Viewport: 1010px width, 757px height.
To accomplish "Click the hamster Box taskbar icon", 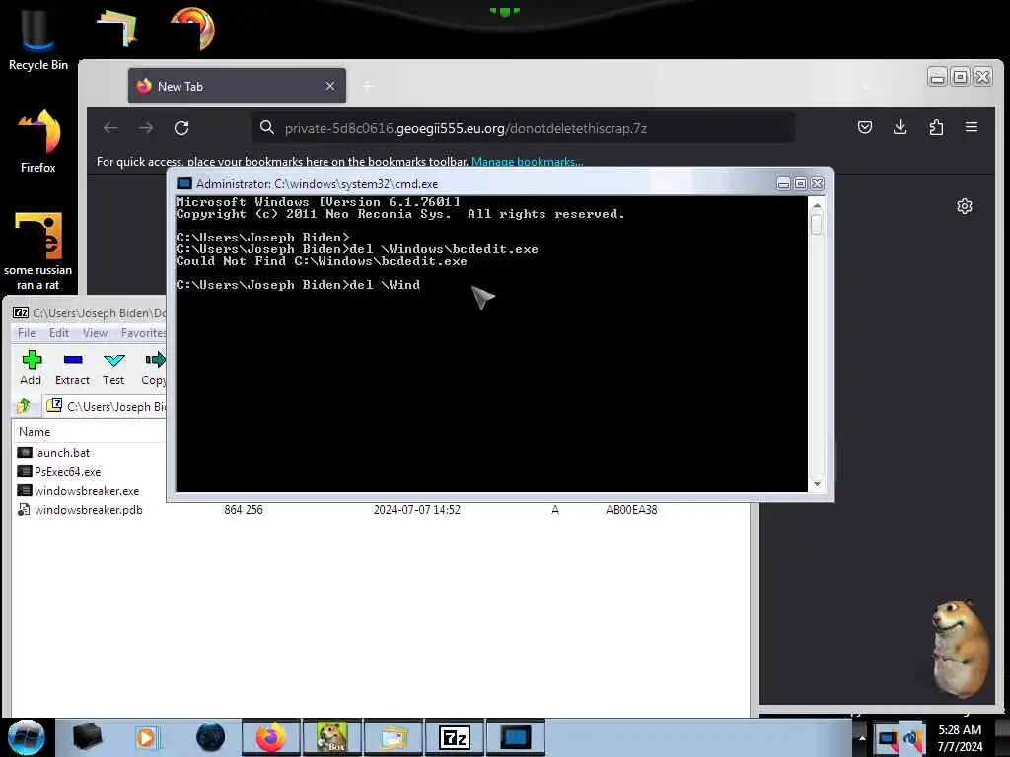I will [x=331, y=737].
